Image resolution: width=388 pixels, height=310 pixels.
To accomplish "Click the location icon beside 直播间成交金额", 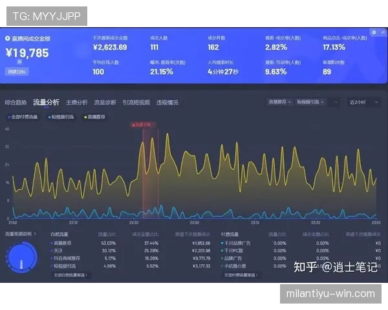I will (x=8, y=38).
